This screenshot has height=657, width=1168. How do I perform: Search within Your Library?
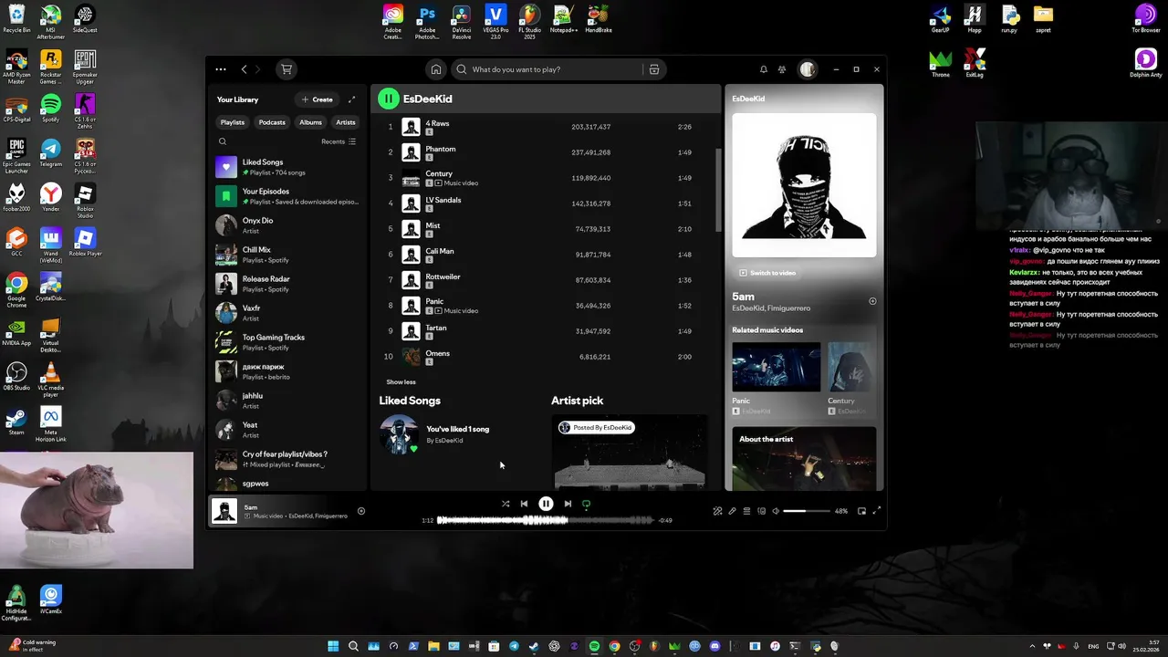coord(223,141)
